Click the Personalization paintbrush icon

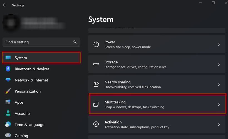8,91
